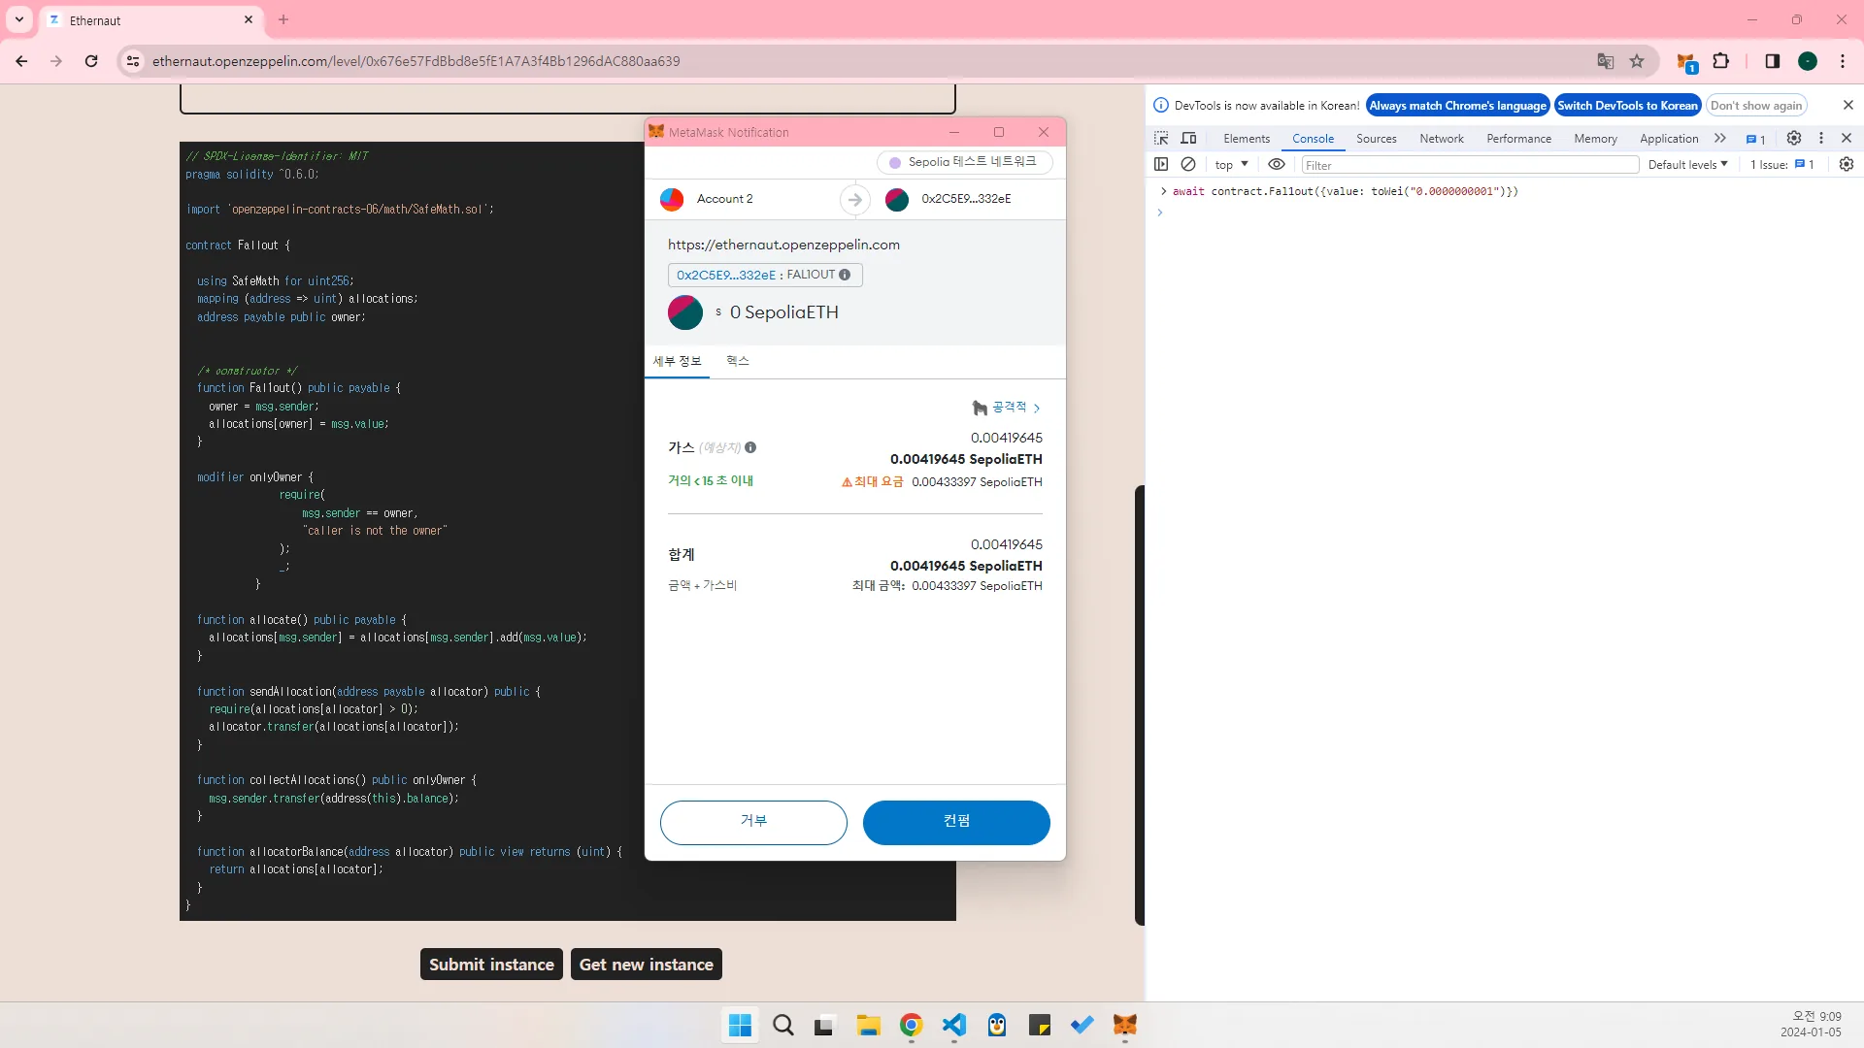
Task: Create a live expression with eye icon
Action: (1277, 164)
